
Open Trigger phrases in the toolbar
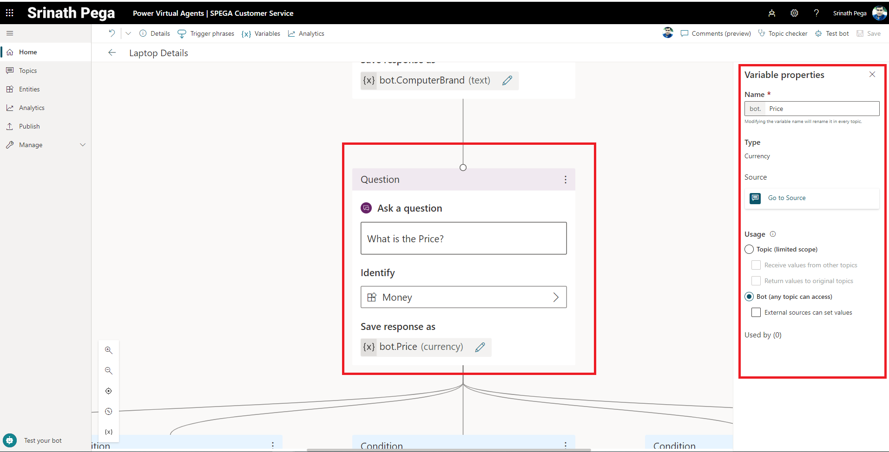coord(206,33)
